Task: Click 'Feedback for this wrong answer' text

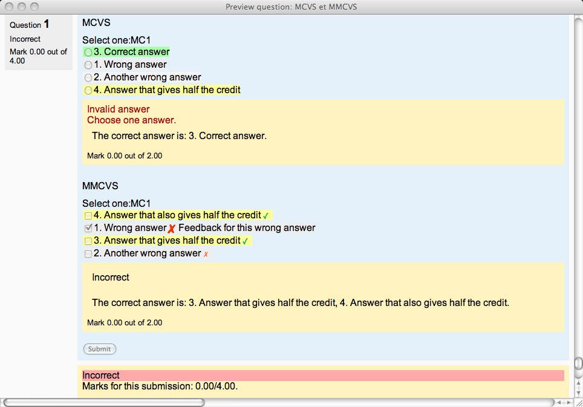Action: click(x=247, y=227)
